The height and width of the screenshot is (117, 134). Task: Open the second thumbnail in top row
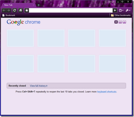click(51, 38)
